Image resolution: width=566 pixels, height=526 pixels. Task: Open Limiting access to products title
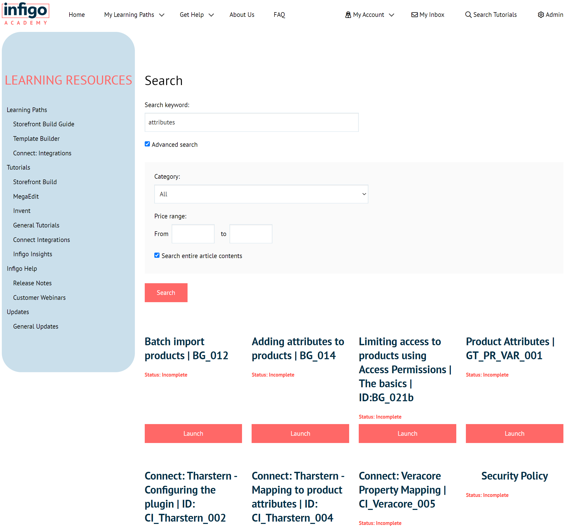[405, 369]
